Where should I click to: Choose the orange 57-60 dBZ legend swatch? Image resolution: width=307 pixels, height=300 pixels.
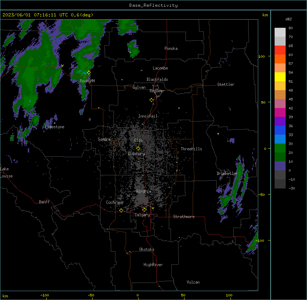(x=280, y=59)
